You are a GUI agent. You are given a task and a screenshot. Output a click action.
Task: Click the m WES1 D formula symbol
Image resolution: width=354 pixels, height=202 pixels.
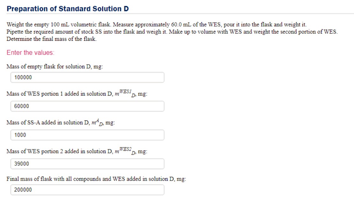point(125,93)
